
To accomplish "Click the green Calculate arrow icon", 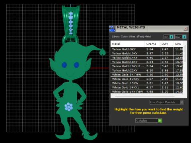I will click(x=160, y=121).
